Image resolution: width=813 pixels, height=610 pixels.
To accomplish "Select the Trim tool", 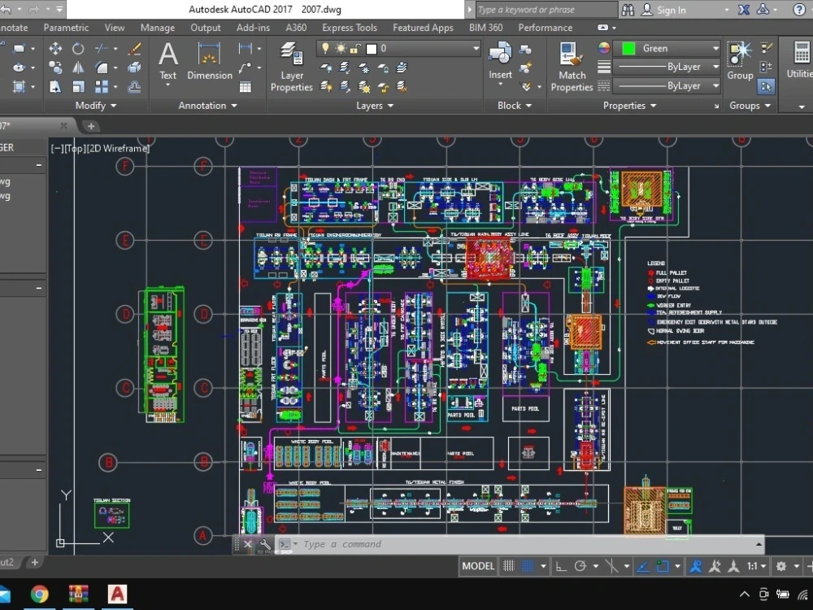I will [x=102, y=48].
